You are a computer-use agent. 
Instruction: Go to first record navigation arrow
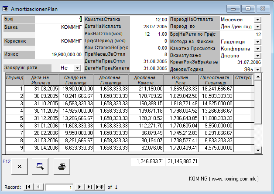[x=28, y=187]
